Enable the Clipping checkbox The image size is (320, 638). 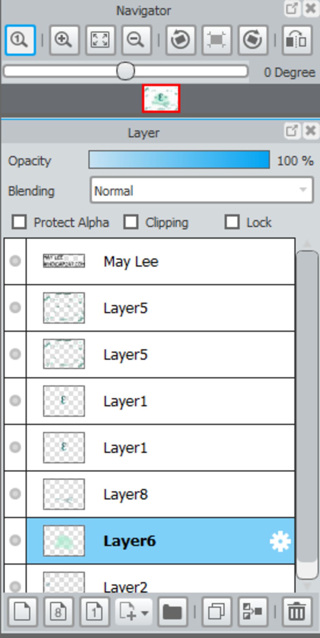click(x=131, y=222)
